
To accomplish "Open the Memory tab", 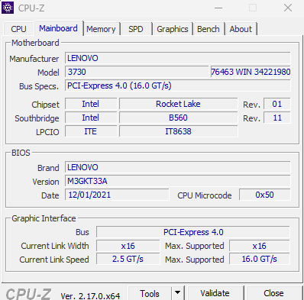I will click(x=101, y=29).
